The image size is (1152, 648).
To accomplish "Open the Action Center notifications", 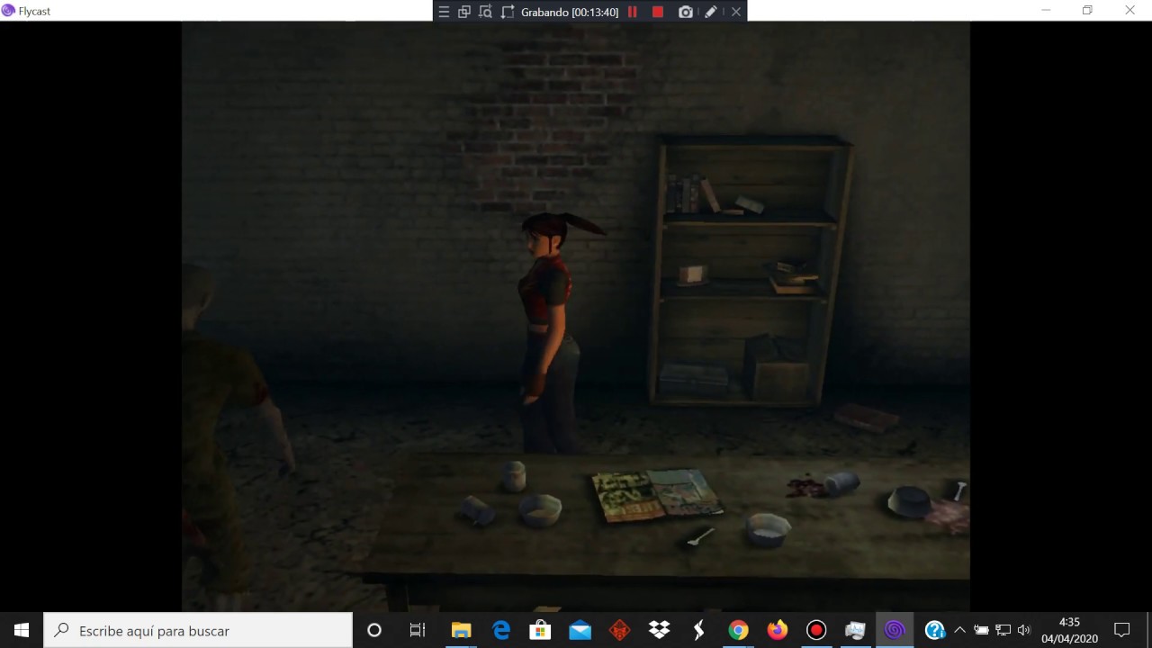I will pos(1121,631).
